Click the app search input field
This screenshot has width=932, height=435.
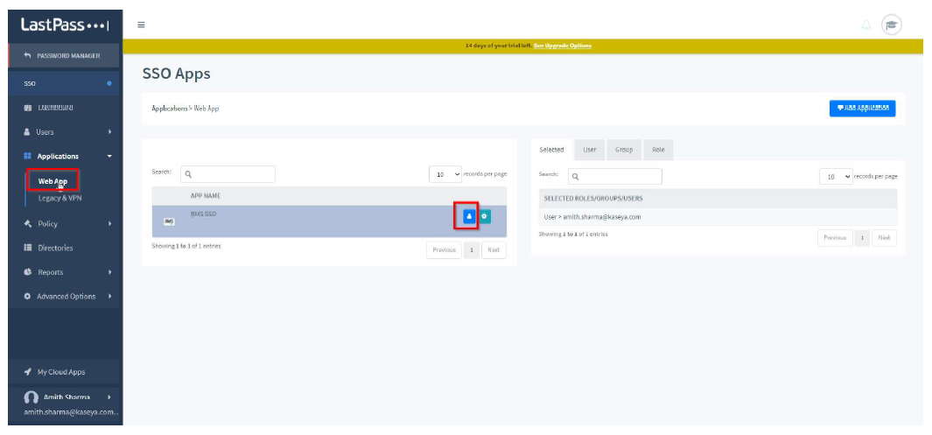tap(228, 174)
